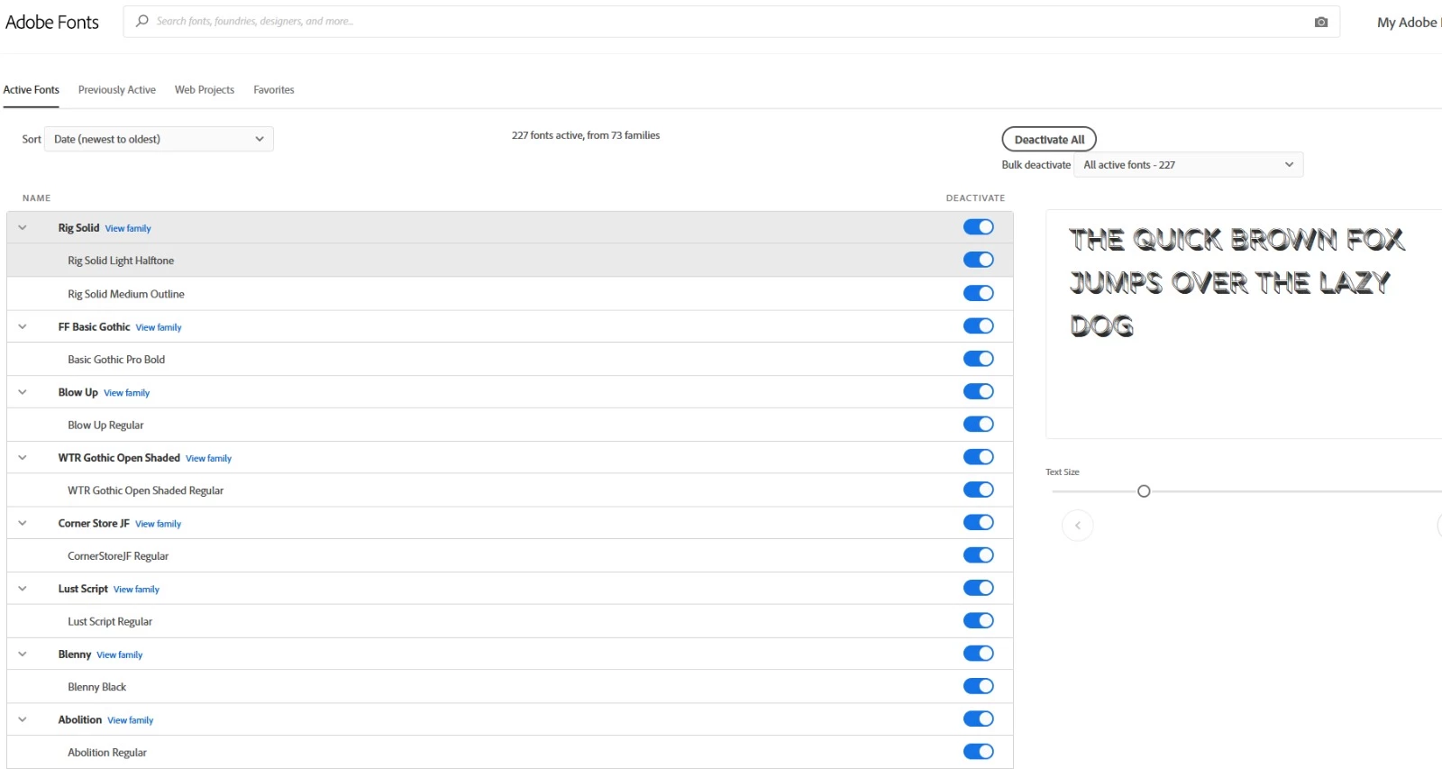Image resolution: width=1442 pixels, height=769 pixels.
Task: Select CornerStoreJF Regular row
Action: 510,556
